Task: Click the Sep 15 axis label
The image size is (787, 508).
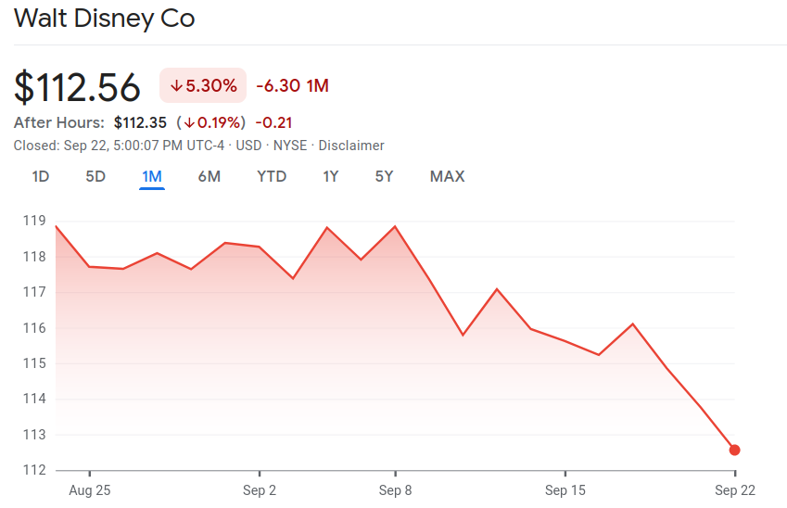Action: coord(565,491)
